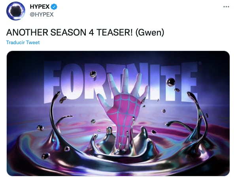Click the number 4 in tweet text
The height and width of the screenshot is (180, 234).
pyautogui.click(x=91, y=32)
